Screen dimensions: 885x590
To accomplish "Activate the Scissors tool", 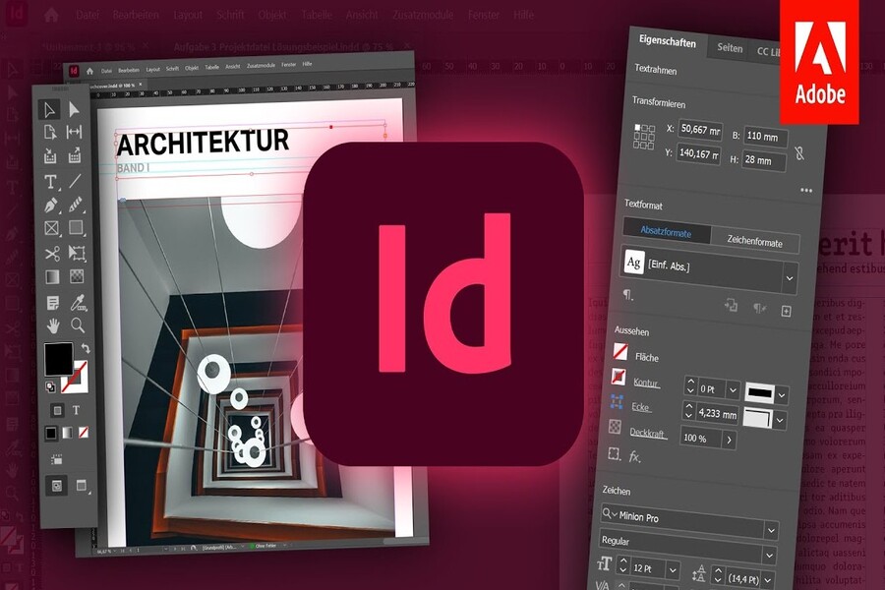I will [x=51, y=254].
